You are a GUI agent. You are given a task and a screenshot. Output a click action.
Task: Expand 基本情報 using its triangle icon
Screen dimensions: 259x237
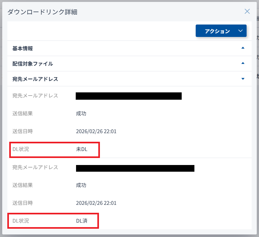[x=243, y=48]
